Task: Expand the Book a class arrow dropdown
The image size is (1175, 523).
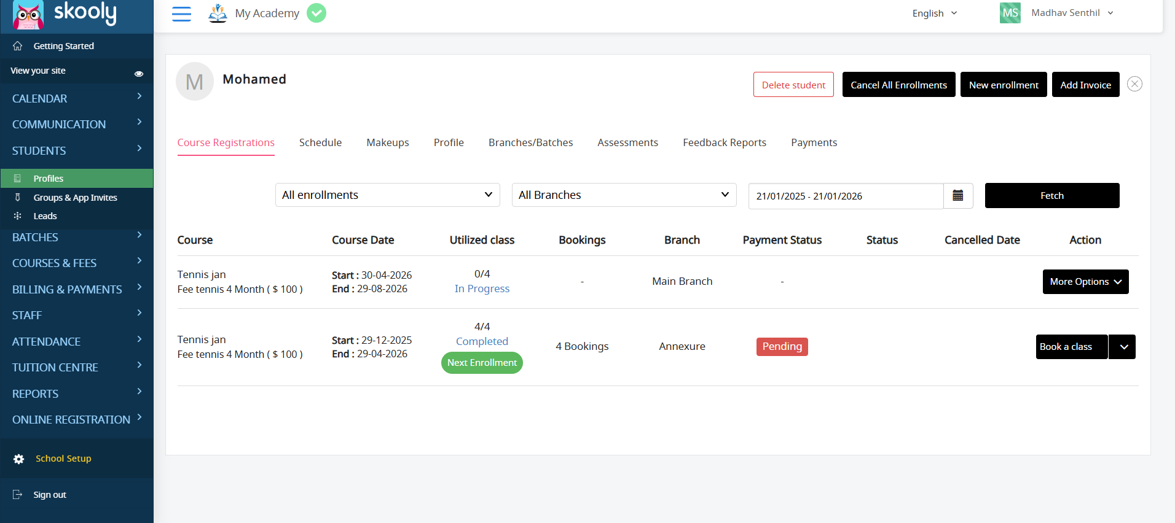Action: 1123,347
